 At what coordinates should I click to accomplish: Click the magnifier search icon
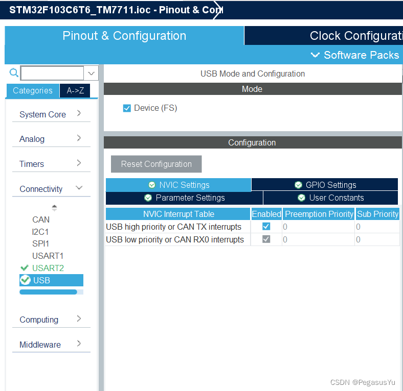coord(14,73)
